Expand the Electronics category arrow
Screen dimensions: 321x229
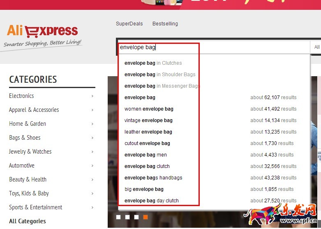coord(92,96)
